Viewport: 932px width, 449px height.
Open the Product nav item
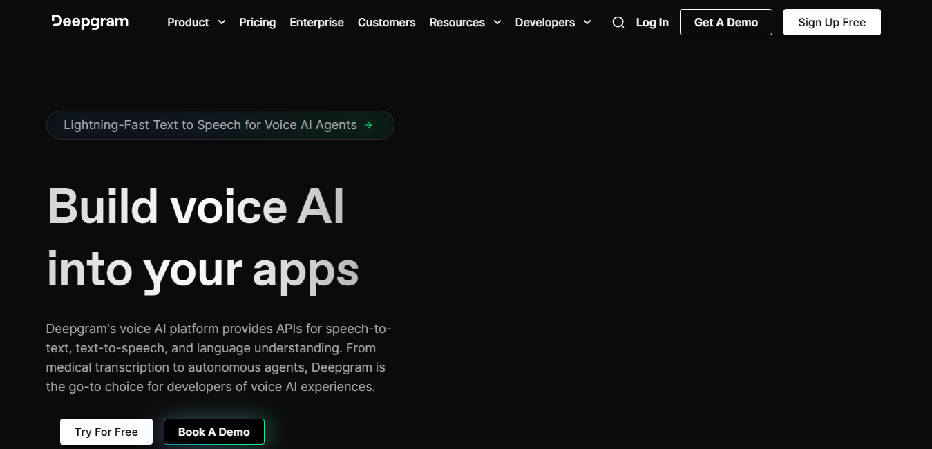tap(188, 22)
